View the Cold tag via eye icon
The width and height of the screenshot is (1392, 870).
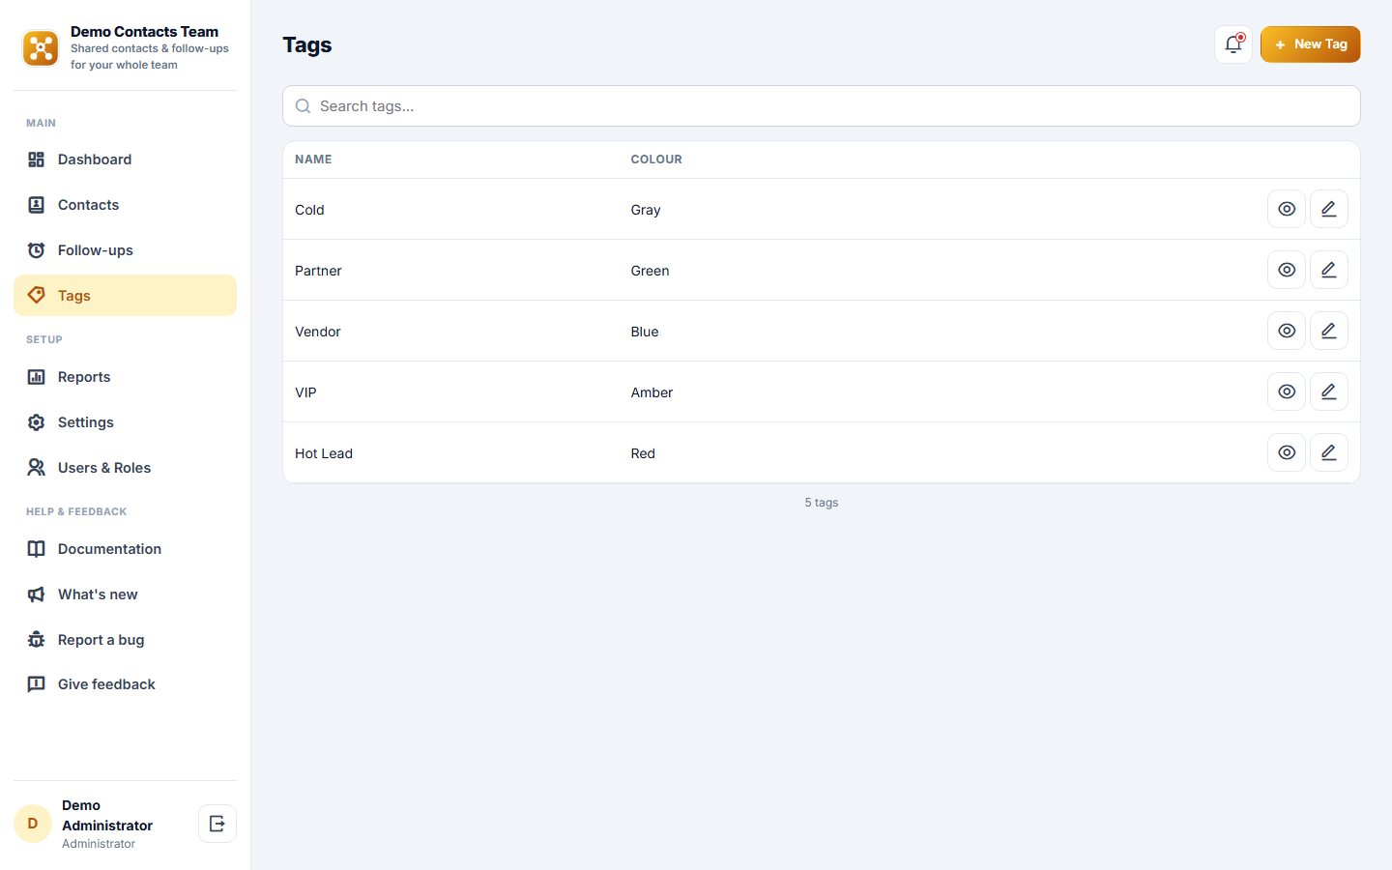1287,209
